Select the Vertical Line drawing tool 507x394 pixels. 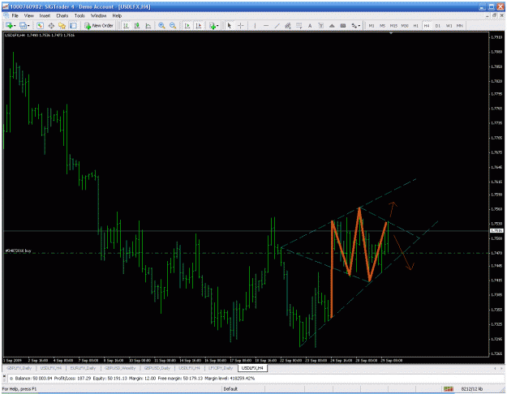[255, 25]
